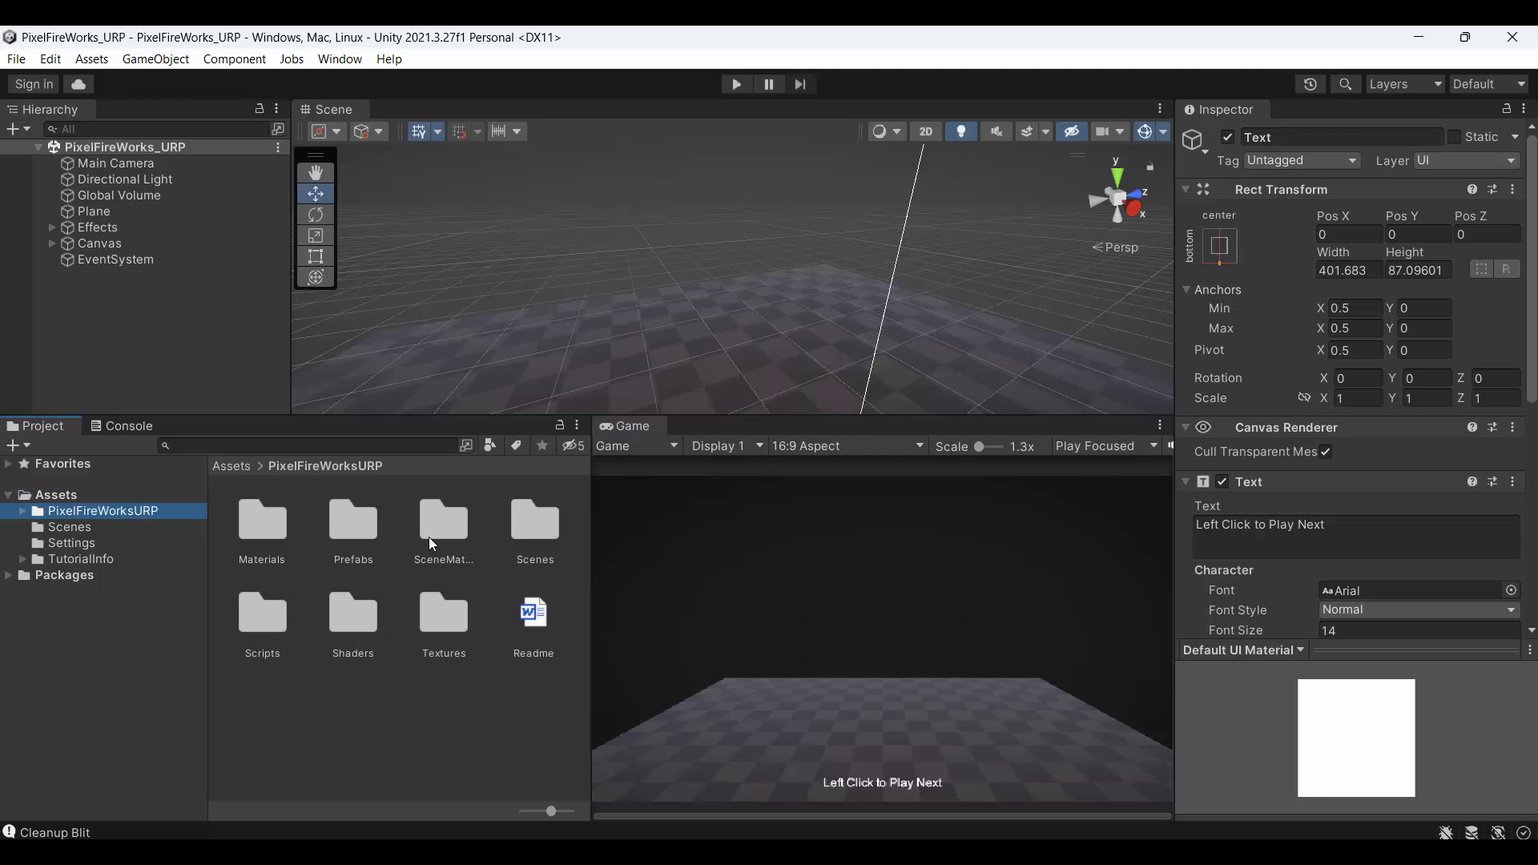Image resolution: width=1538 pixels, height=865 pixels.
Task: Select the Move tool
Action: coord(316,194)
